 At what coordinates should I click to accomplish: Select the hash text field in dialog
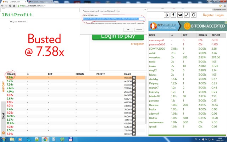tap(113, 19)
